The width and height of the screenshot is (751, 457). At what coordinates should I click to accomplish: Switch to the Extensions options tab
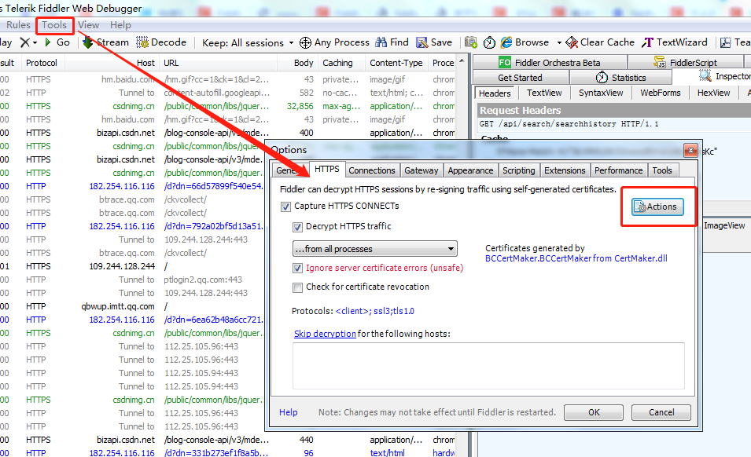coord(565,170)
